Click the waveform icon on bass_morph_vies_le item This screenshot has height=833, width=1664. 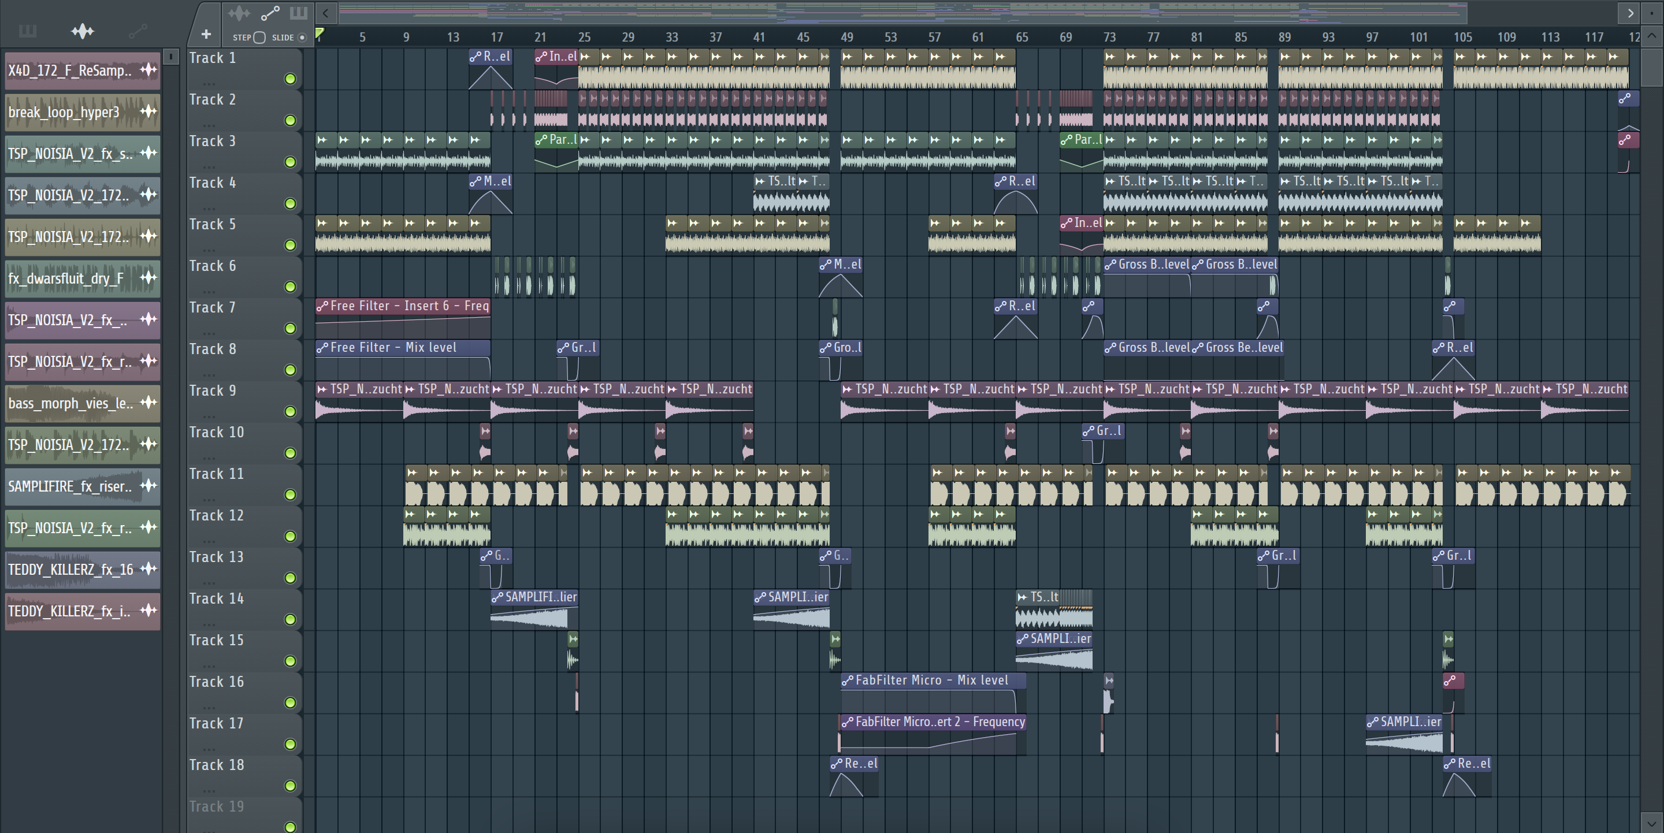pos(148,402)
